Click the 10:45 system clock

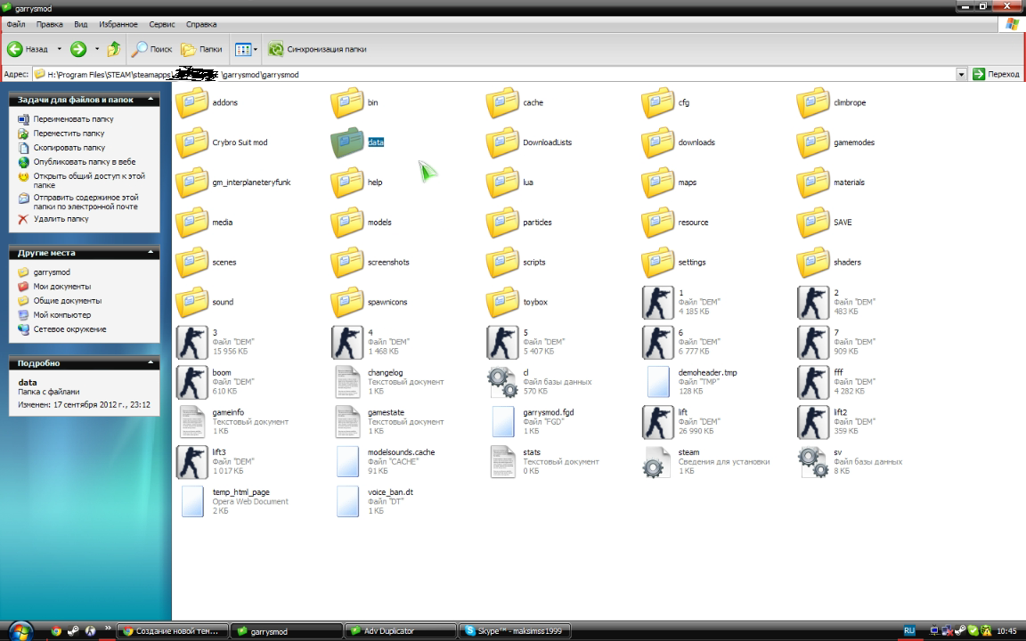tap(1006, 631)
